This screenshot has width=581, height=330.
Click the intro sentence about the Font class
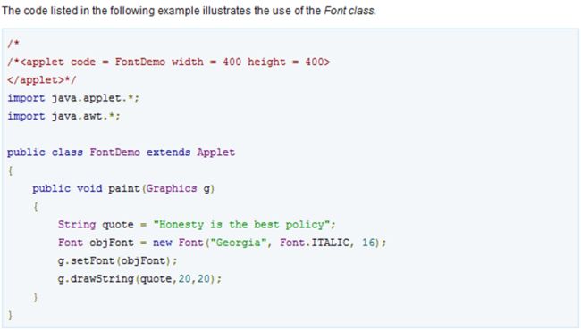click(189, 11)
